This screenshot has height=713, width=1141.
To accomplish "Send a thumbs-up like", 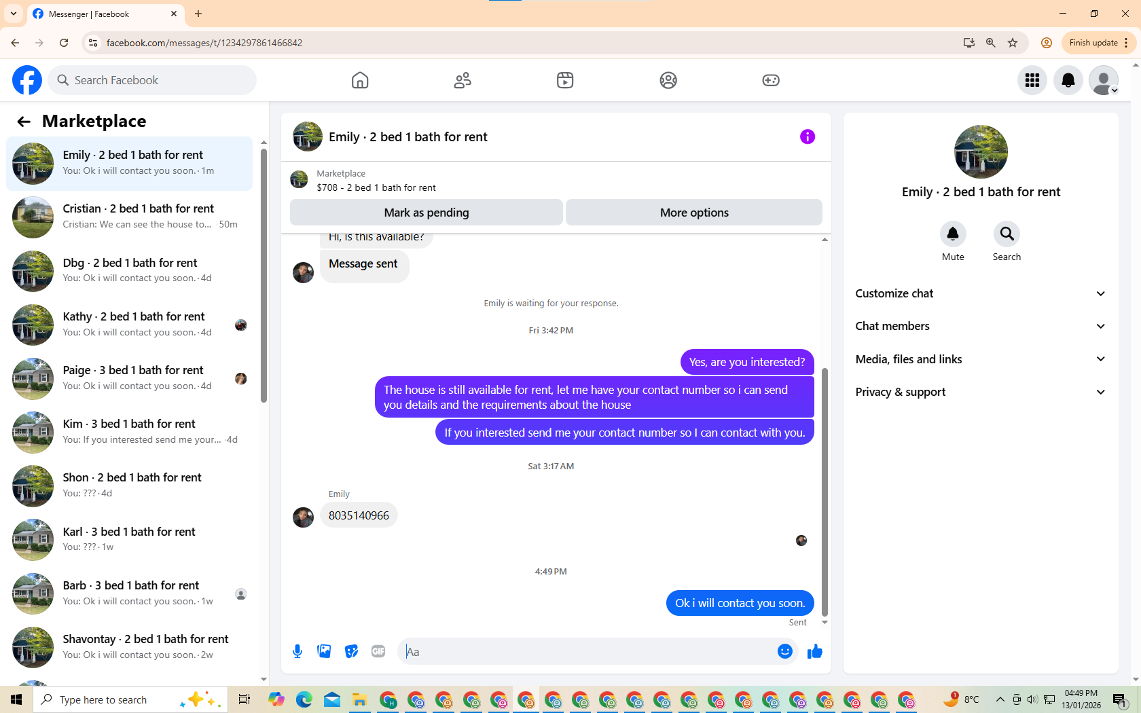I will [x=815, y=651].
